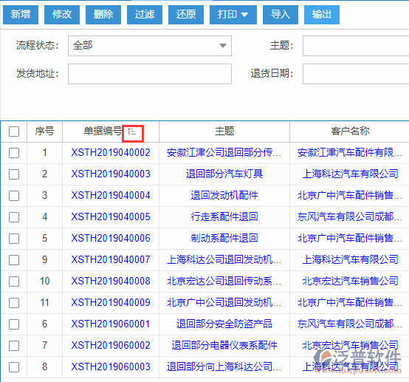Viewport: 409px width, 382px height.
Task: Open document XSTH2019040005
Action: tap(111, 217)
